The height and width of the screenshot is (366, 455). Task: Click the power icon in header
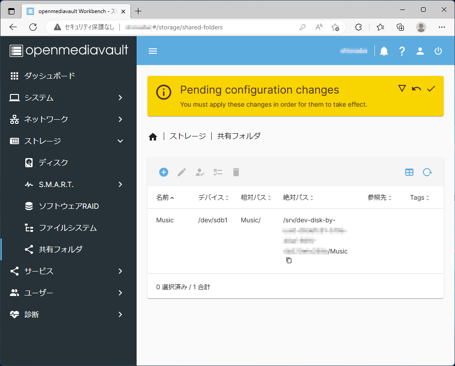[438, 51]
